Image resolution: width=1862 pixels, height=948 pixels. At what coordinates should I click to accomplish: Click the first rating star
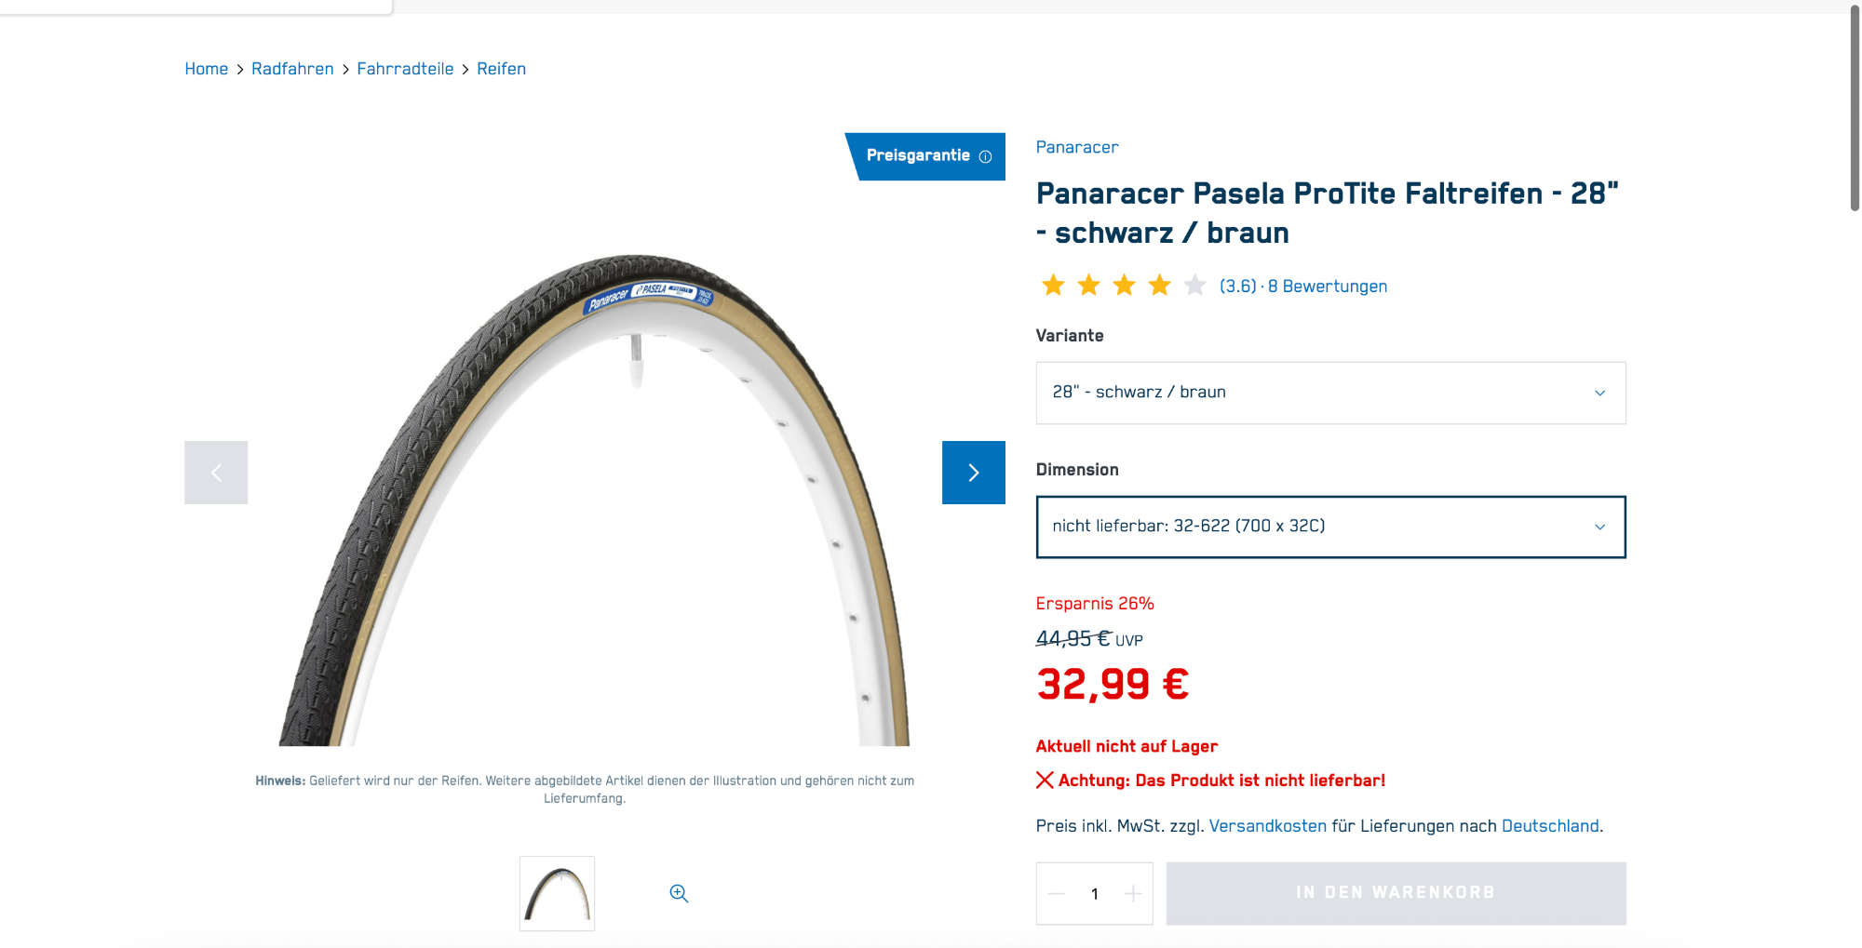pyautogui.click(x=1053, y=285)
